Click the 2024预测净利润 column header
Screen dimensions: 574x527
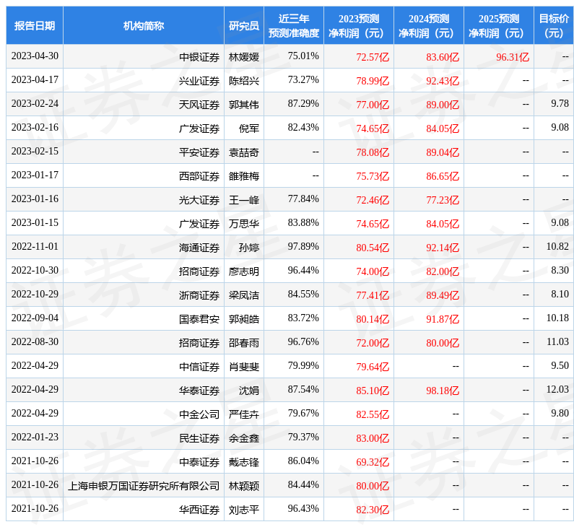point(429,25)
